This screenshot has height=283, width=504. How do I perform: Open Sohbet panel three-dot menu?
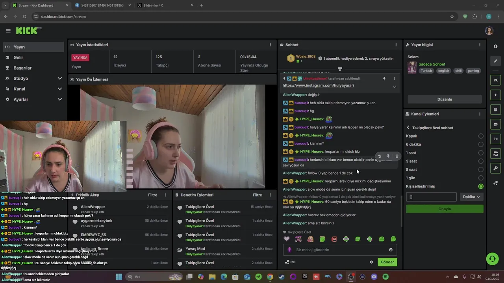396,45
